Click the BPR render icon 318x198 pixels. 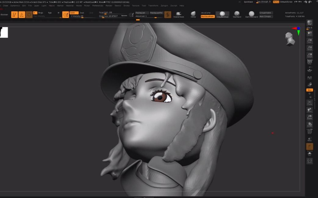tap(309, 22)
